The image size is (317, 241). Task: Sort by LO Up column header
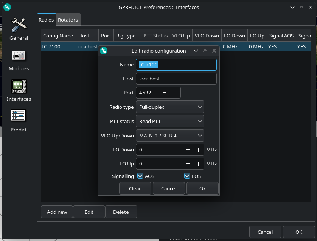(257, 36)
